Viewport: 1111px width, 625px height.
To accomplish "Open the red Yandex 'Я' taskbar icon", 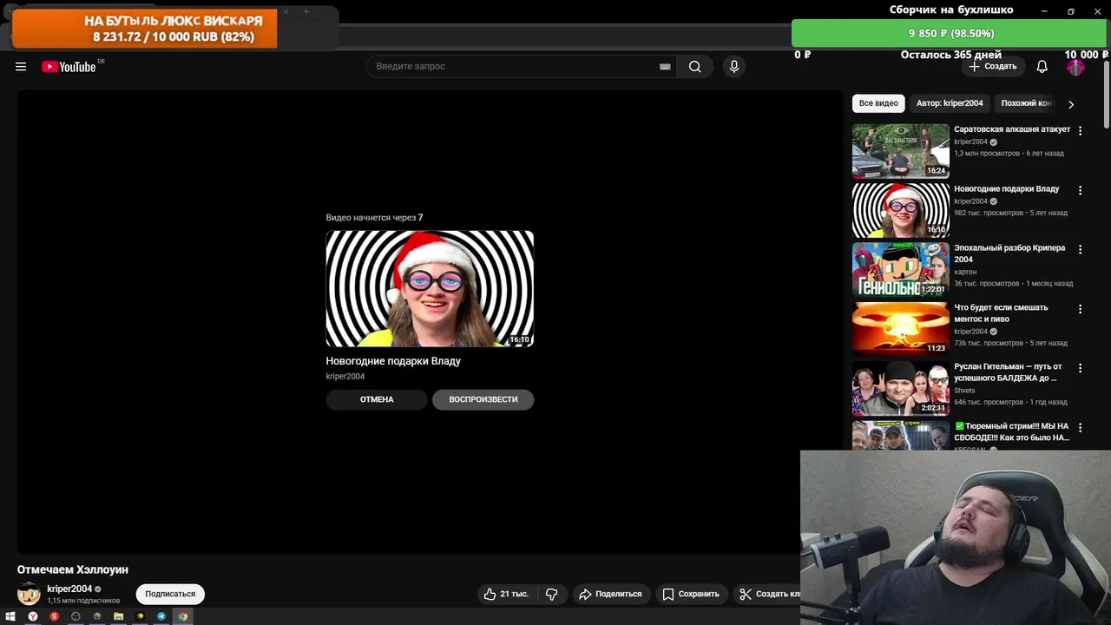I will [54, 616].
